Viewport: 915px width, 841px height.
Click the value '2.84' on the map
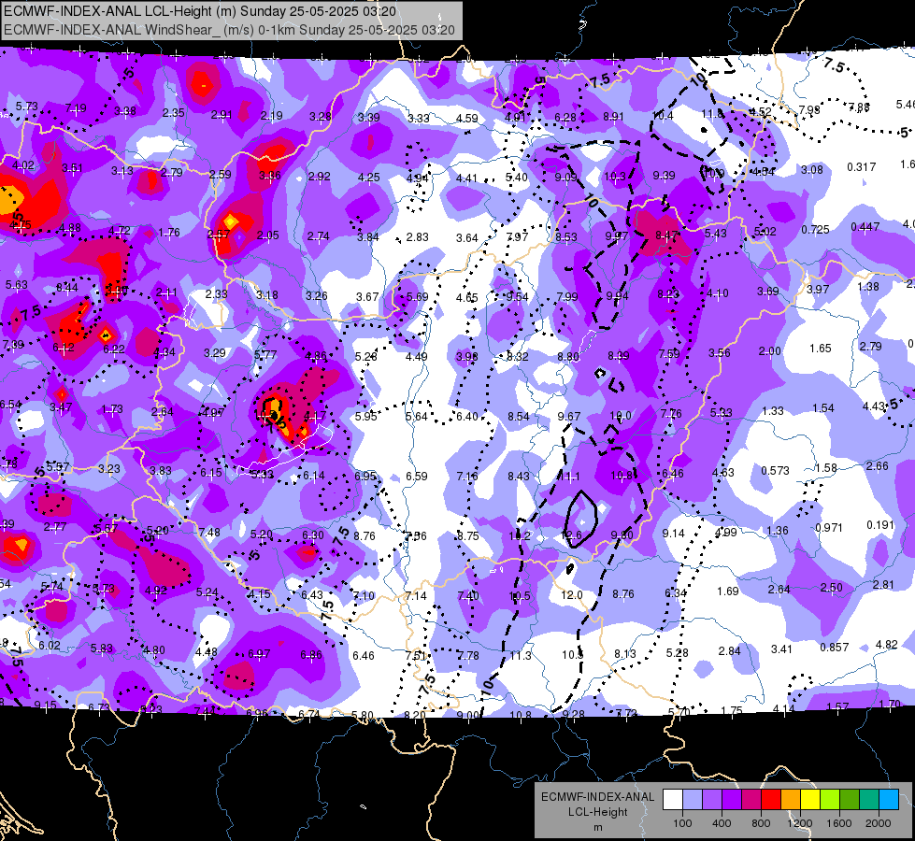click(729, 650)
